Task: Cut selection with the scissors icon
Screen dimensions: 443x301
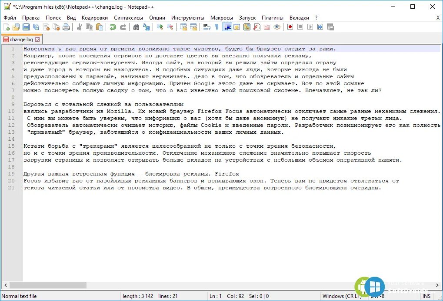Action: [x=80, y=27]
